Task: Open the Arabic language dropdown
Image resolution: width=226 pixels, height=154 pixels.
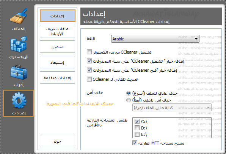Action: pos(155,39)
